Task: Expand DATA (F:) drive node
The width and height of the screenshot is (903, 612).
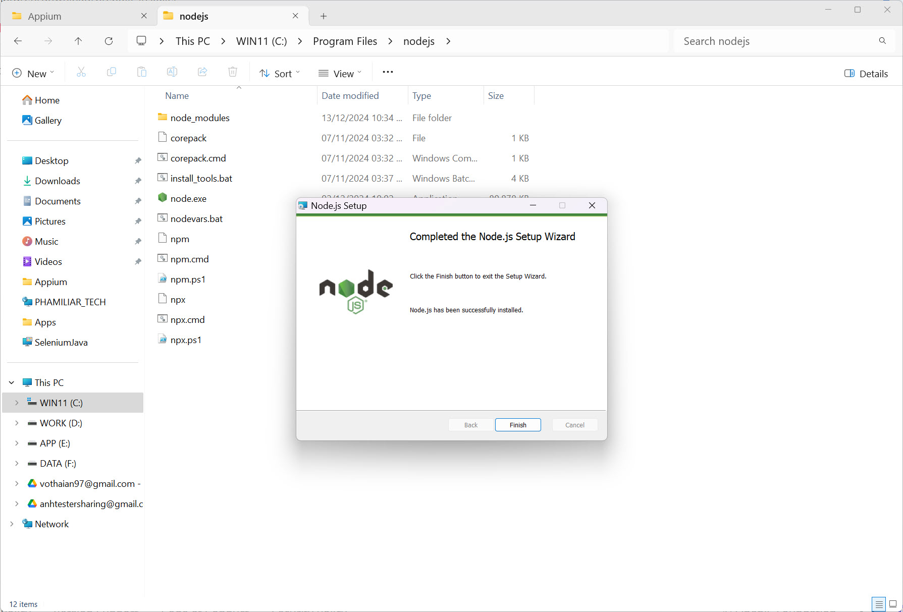Action: point(17,464)
